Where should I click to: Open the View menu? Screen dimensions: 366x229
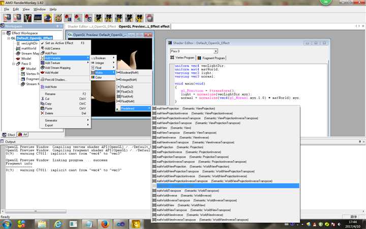click(x=26, y=9)
